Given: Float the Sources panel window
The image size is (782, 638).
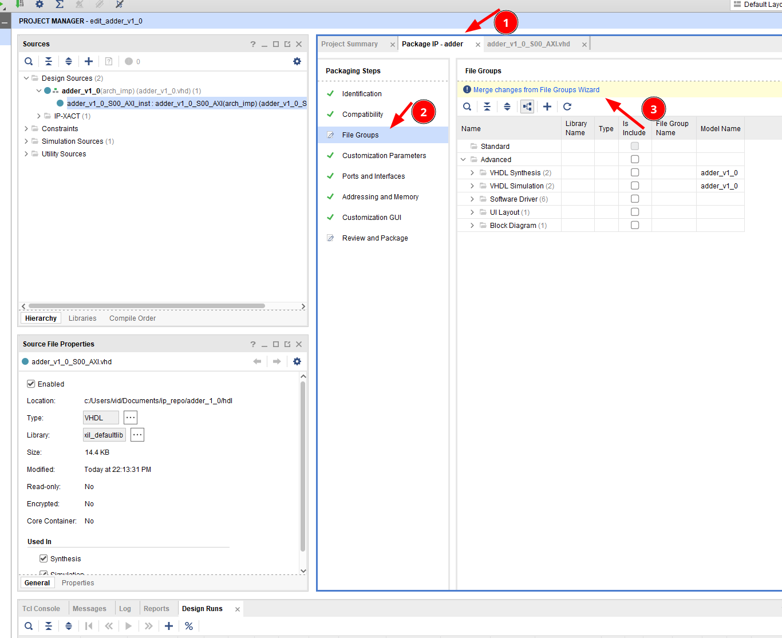Looking at the screenshot, I should pos(287,44).
